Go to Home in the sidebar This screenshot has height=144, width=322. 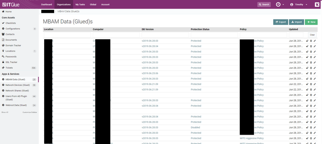pyautogui.click(x=8, y=12)
